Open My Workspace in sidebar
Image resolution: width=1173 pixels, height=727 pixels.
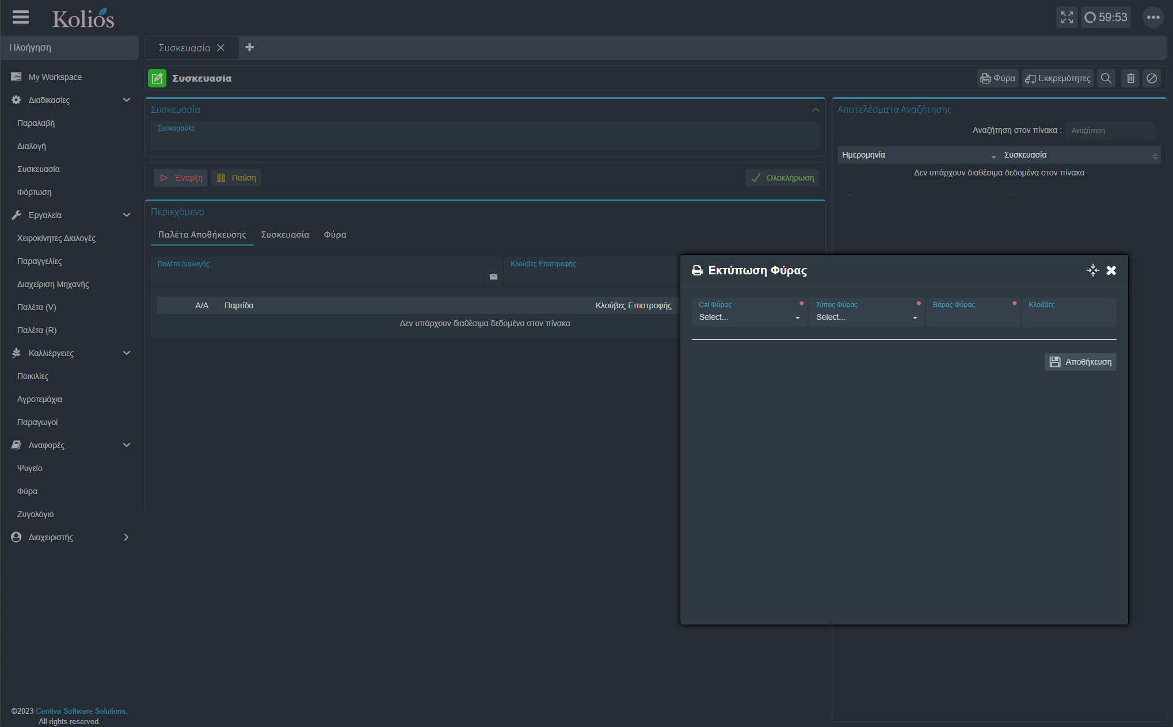[55, 77]
